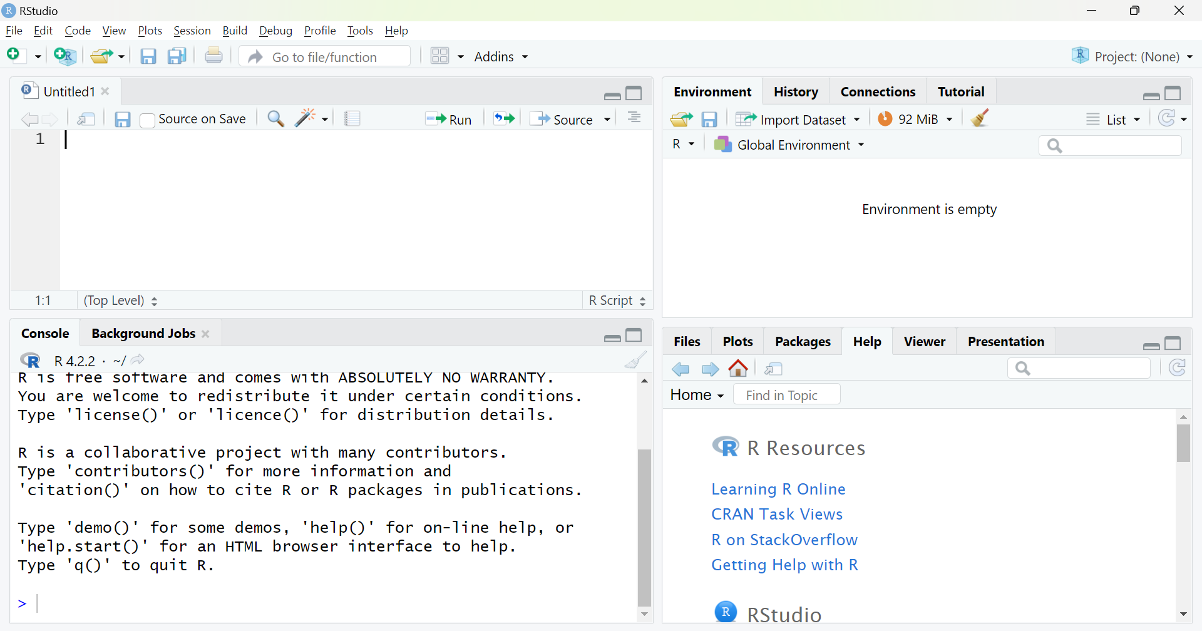Open R Script file type selector
Screen dimensions: 1202x631
617,300
